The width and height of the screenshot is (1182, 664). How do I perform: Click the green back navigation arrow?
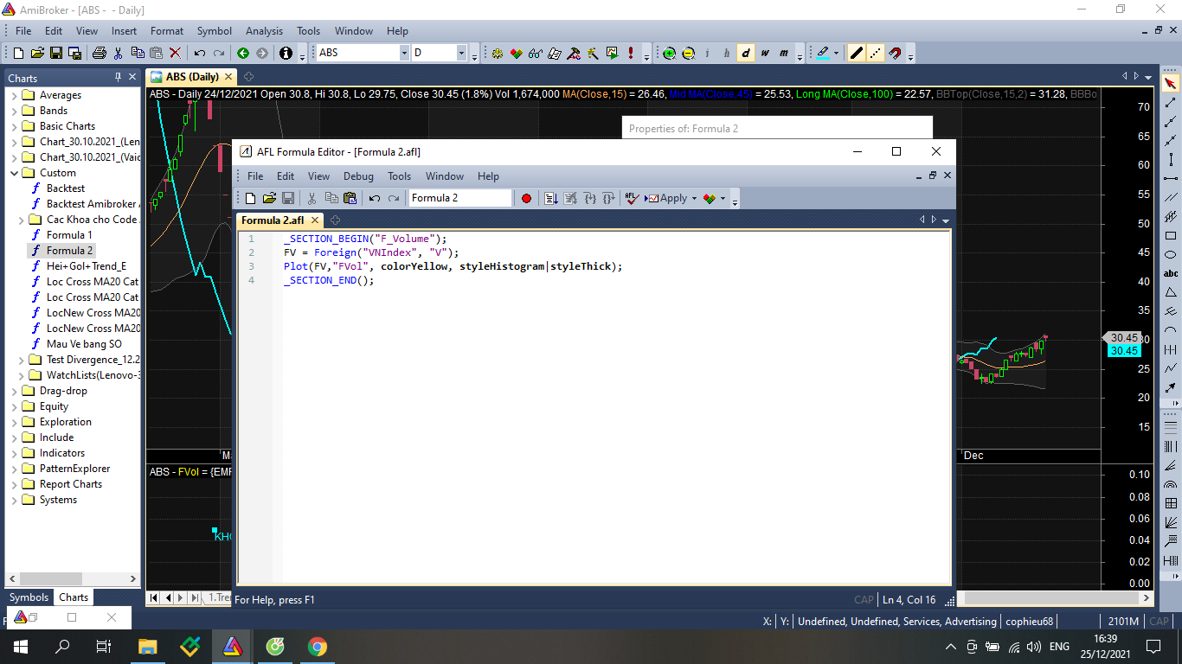243,54
